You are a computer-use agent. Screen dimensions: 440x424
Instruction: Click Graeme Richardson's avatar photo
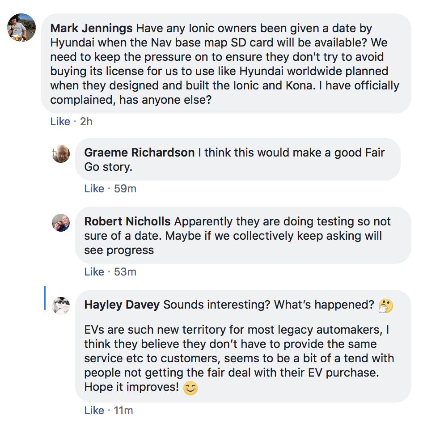click(61, 154)
